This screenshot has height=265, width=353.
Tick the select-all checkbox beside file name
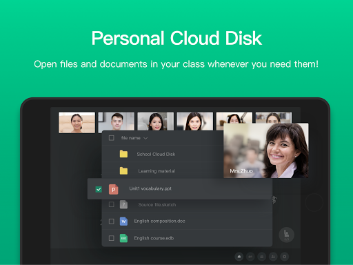click(112, 138)
